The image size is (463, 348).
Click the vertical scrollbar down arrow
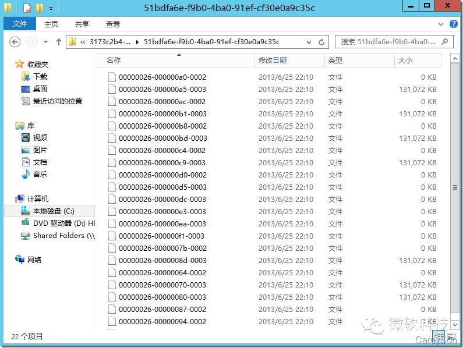[x=455, y=325]
